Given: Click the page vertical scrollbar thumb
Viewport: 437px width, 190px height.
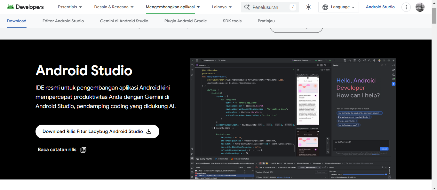Looking at the screenshot, I should pos(434,16).
